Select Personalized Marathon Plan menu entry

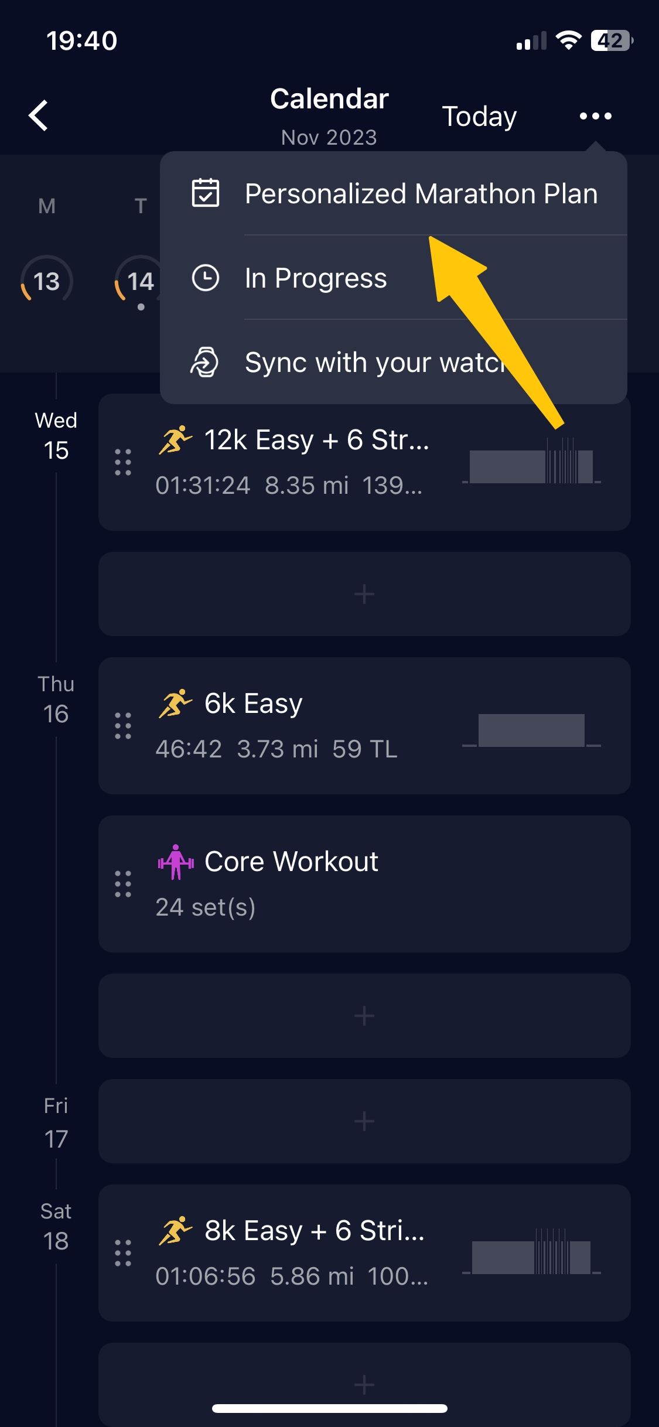pos(394,193)
